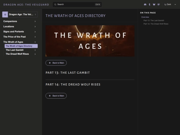180x135 pixels.
Task: Open the Discord link icon
Action: [x=145, y=4]
